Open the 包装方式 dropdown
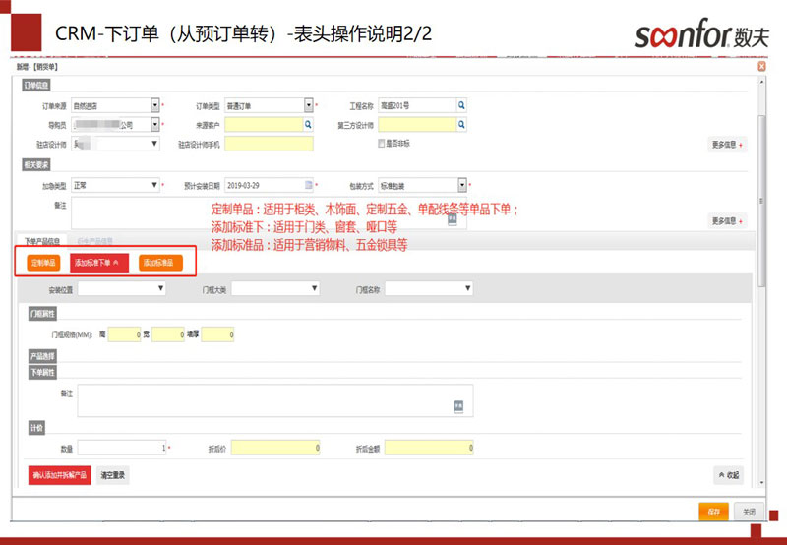 point(461,185)
